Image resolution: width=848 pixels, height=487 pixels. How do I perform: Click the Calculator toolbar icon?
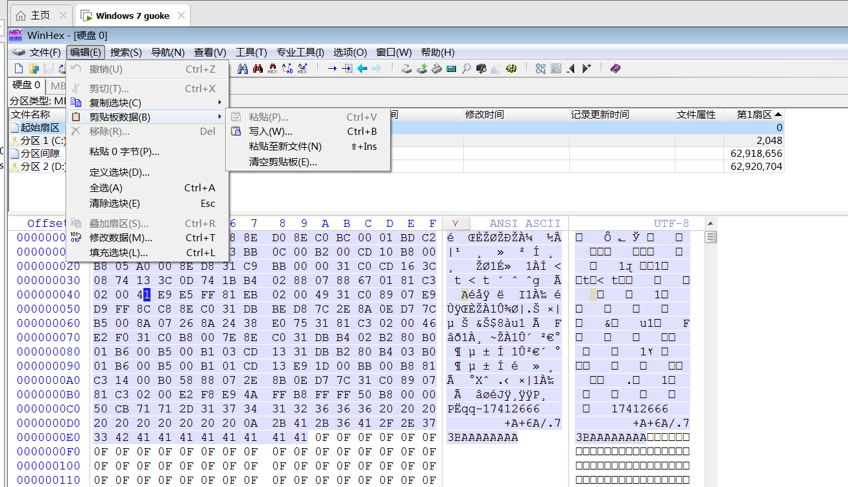point(451,68)
